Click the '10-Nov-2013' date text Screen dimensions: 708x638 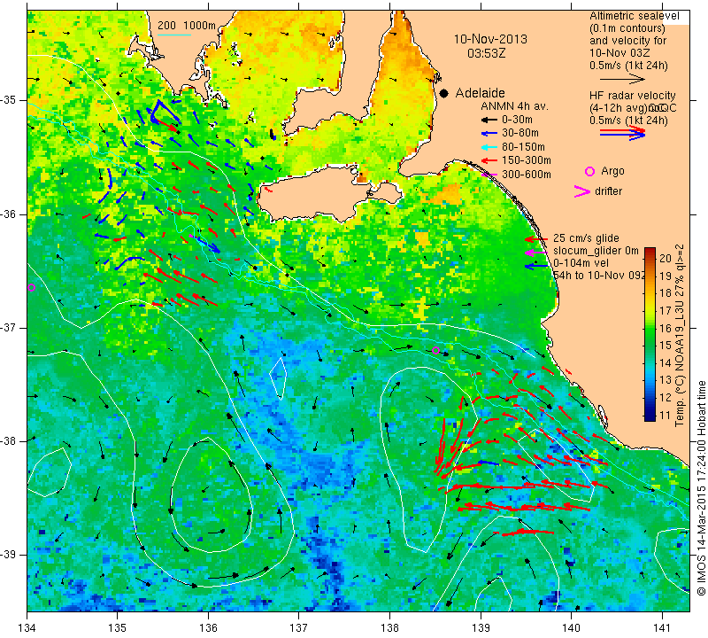[490, 39]
